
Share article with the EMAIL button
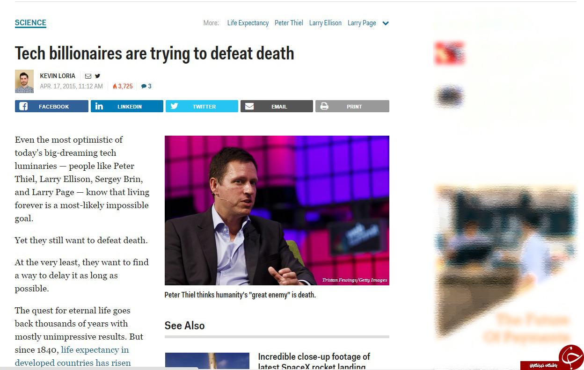(277, 106)
